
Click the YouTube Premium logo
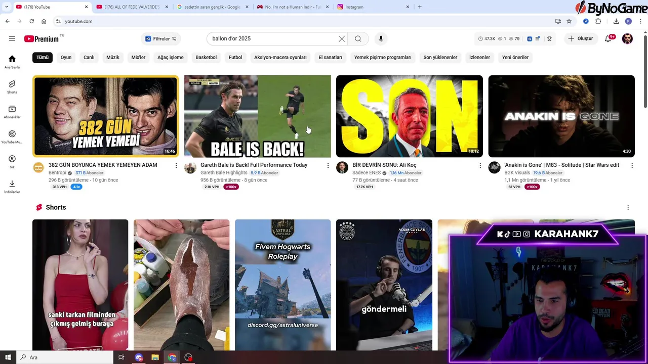(x=42, y=39)
